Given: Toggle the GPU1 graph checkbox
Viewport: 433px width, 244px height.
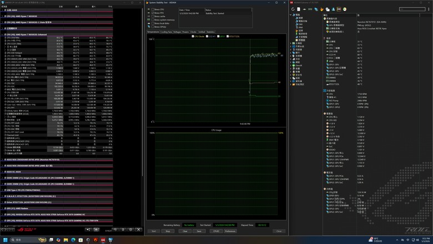Looking at the screenshot, I should 218,36.
